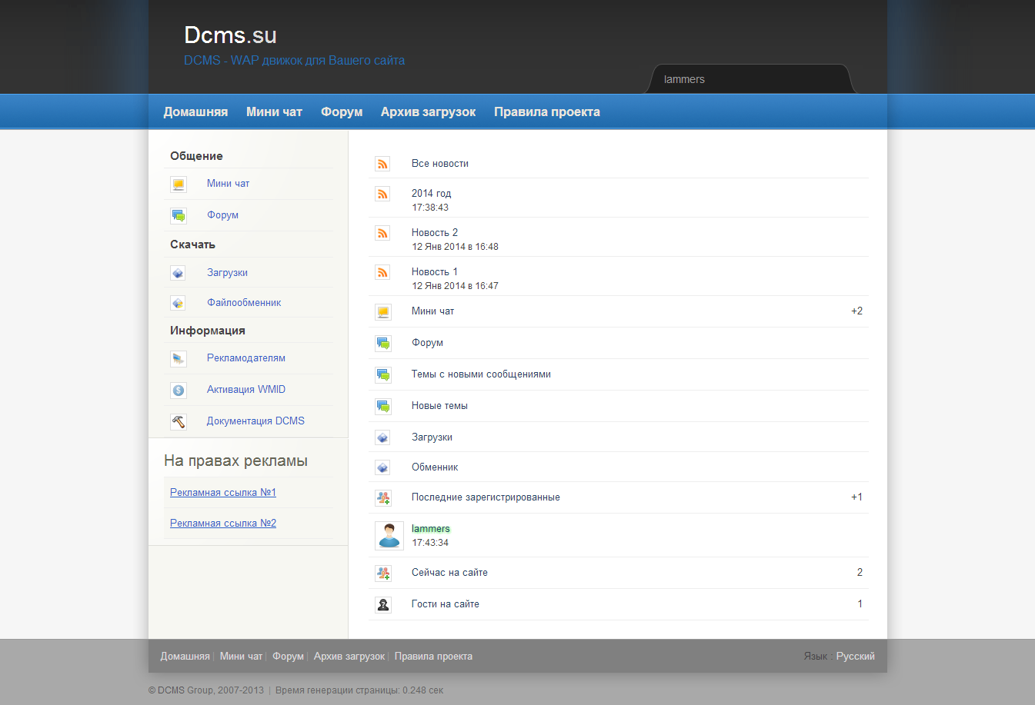Click icon beside Темы с новыми сообщениями
The width and height of the screenshot is (1035, 705).
pos(383,375)
